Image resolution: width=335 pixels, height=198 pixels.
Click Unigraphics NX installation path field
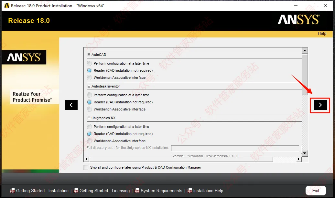235,148
